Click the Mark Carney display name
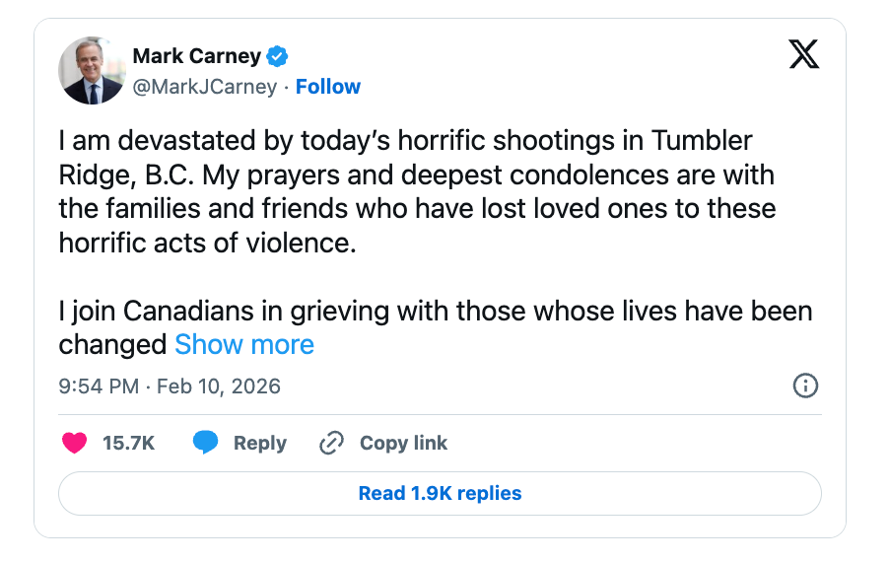 195,55
